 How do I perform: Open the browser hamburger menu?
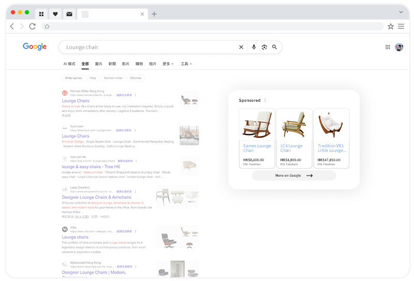(401, 26)
